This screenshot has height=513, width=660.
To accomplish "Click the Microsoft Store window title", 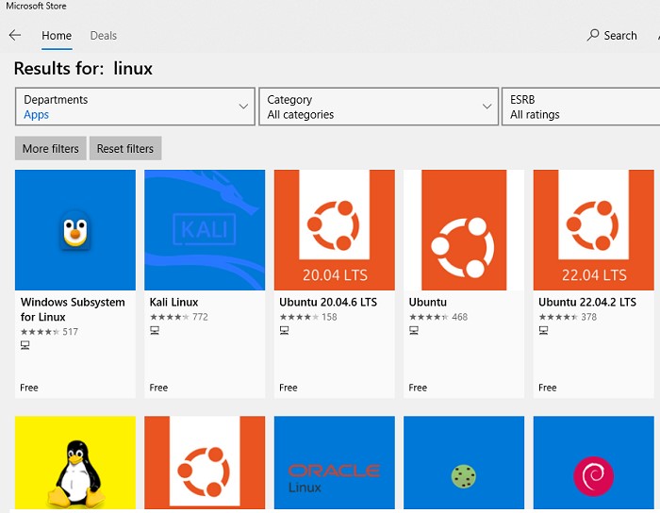I will [x=36, y=6].
